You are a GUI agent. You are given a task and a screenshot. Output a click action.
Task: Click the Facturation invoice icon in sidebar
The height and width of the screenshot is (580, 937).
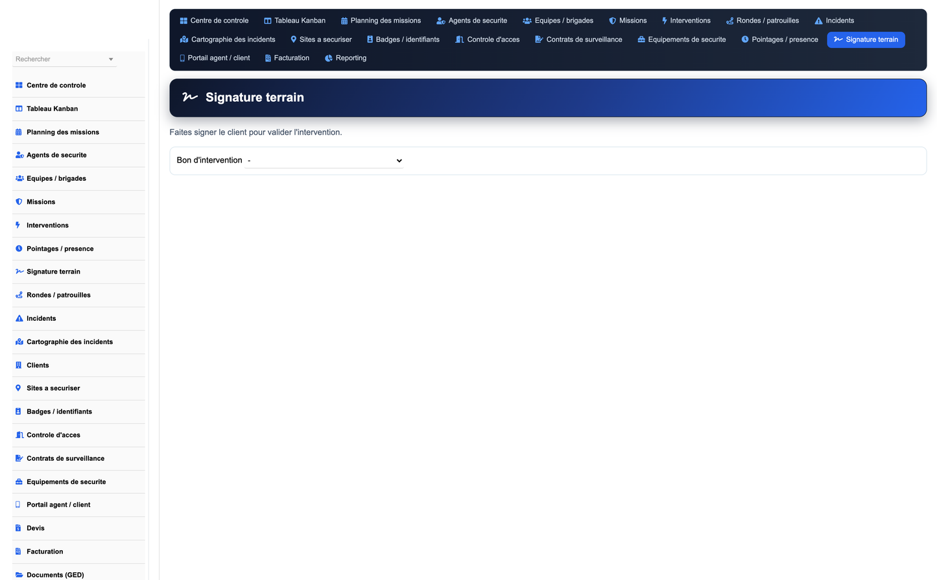[18, 551]
